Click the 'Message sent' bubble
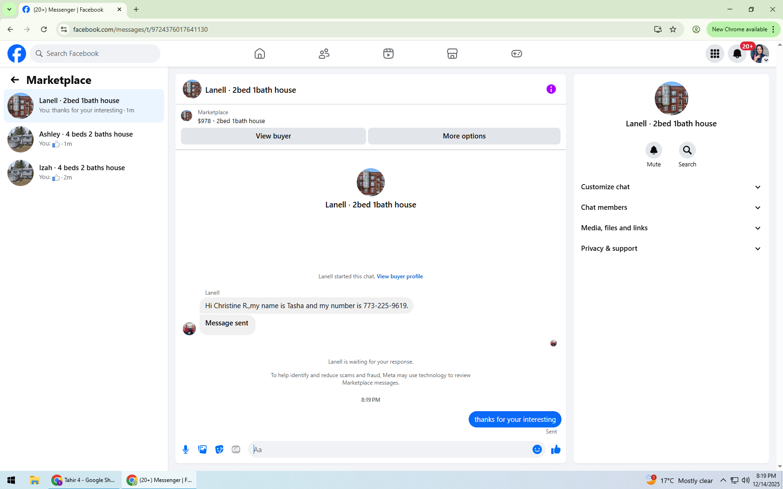 coord(227,324)
